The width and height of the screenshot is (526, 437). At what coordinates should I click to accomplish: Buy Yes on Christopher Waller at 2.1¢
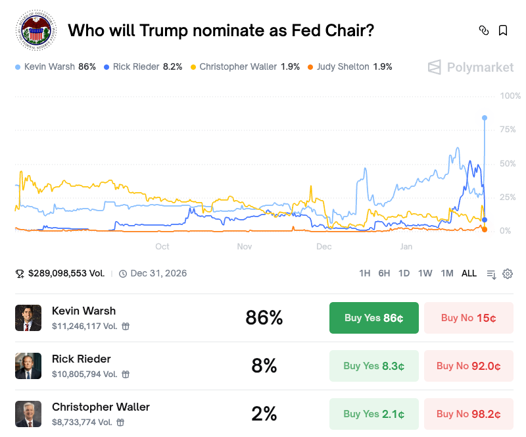pyautogui.click(x=373, y=414)
